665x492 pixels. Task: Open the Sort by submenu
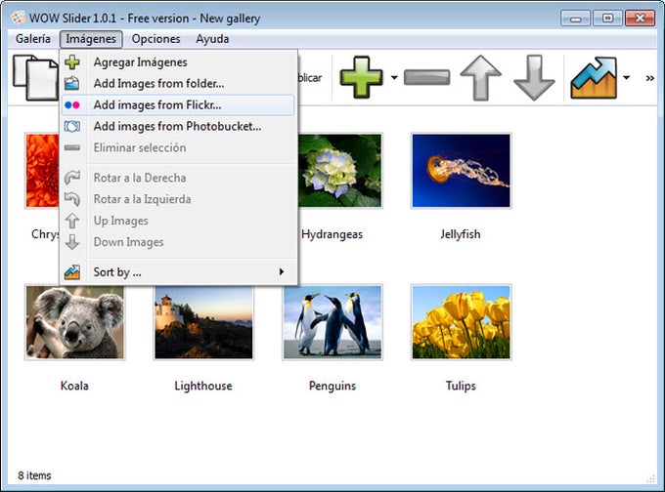click(178, 271)
